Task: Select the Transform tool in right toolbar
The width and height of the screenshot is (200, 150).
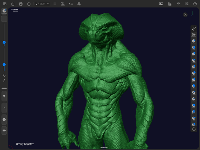Action: [x=193, y=35]
